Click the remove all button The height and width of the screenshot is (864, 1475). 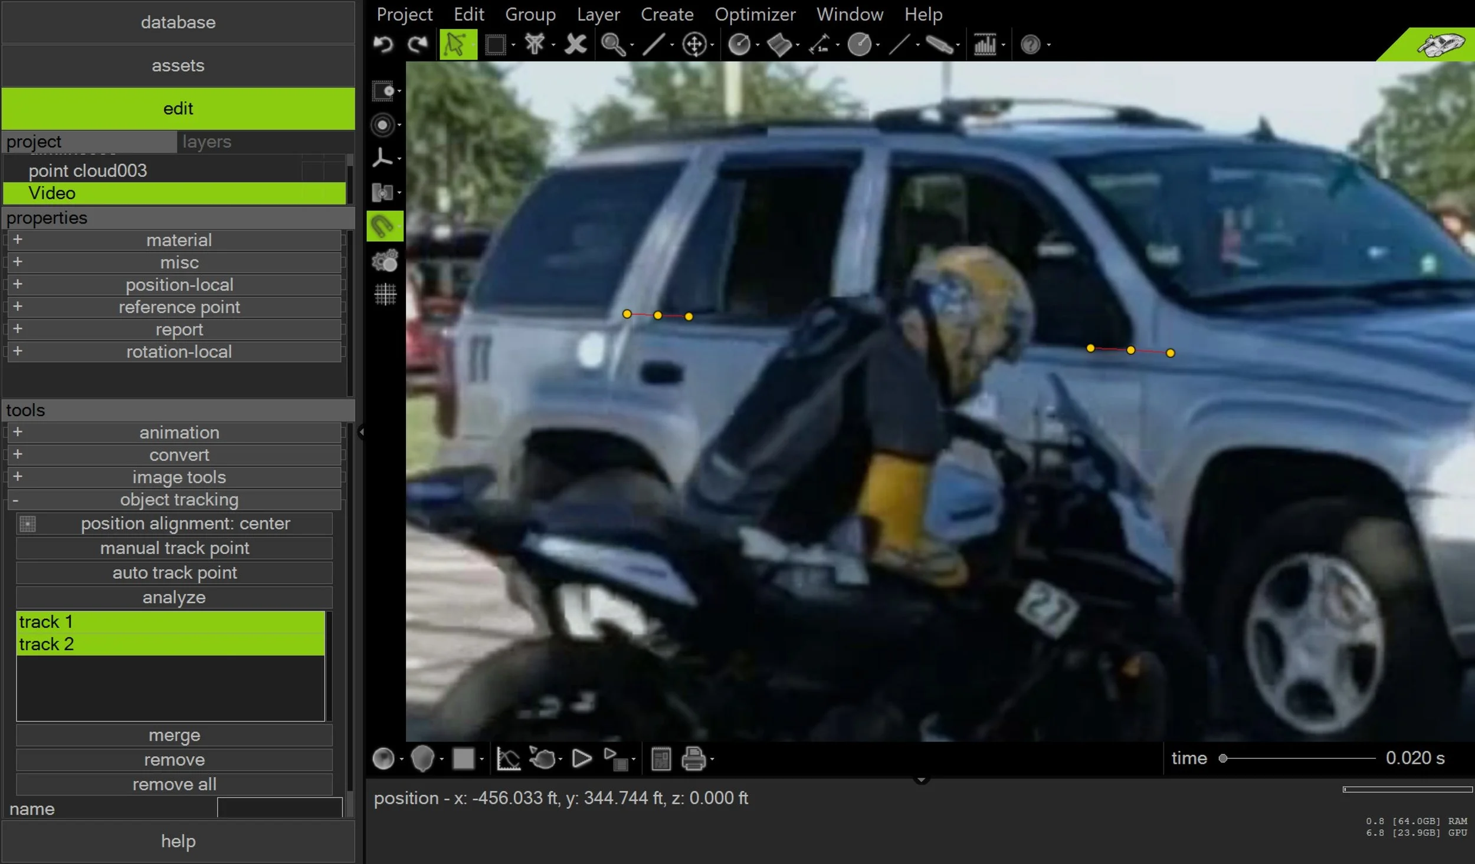pyautogui.click(x=174, y=784)
